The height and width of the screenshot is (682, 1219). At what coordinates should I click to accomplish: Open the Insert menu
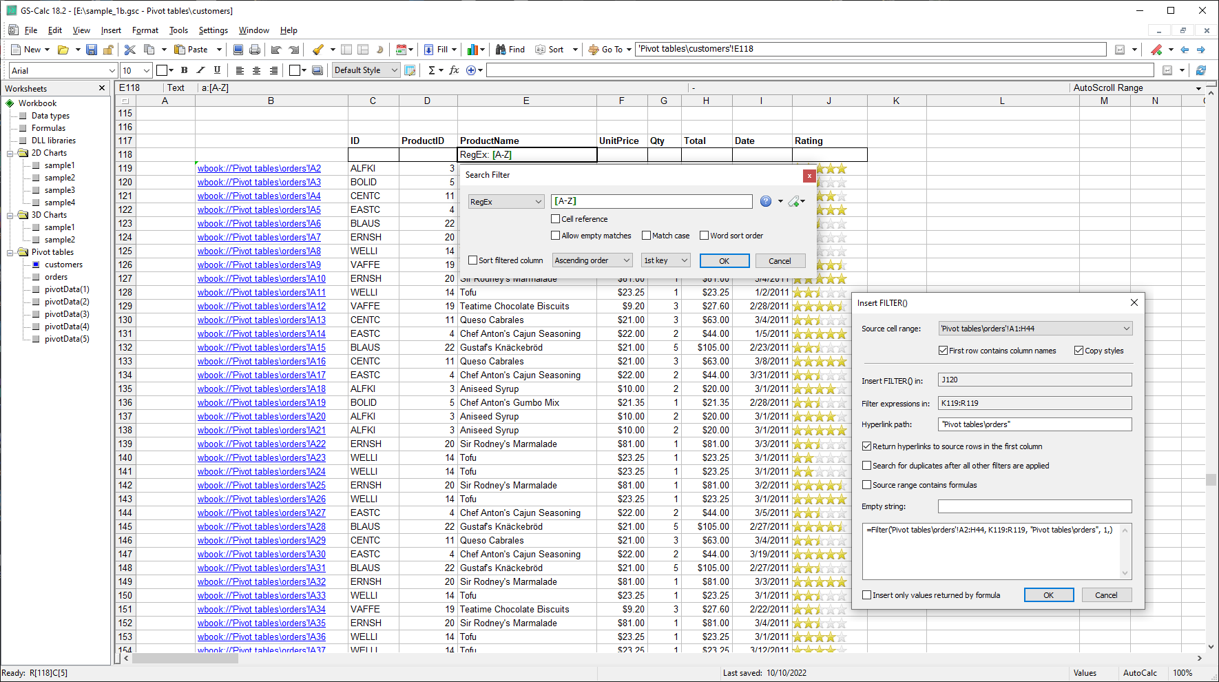coord(111,30)
